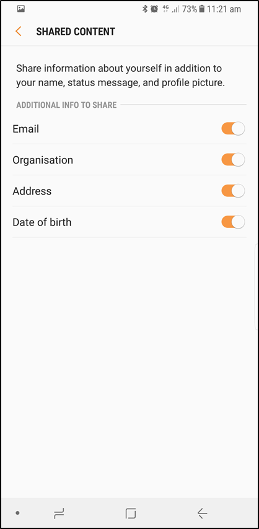Open recent apps from navigation bar
This screenshot has width=259, height=529.
click(59, 514)
